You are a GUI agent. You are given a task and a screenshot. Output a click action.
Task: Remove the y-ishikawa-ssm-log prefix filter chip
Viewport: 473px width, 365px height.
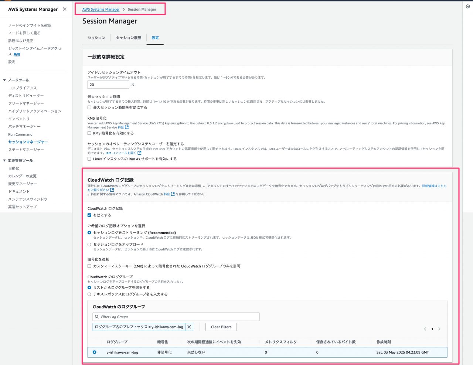pos(189,327)
